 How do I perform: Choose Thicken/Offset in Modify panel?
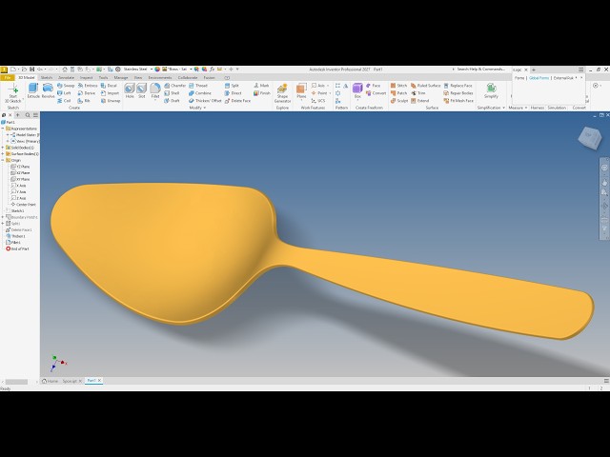[205, 101]
